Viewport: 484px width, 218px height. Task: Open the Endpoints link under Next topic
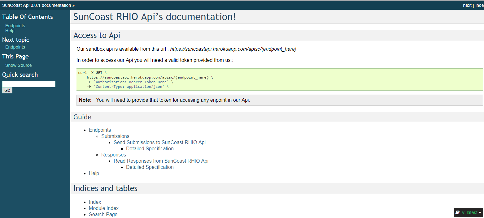[15, 47]
